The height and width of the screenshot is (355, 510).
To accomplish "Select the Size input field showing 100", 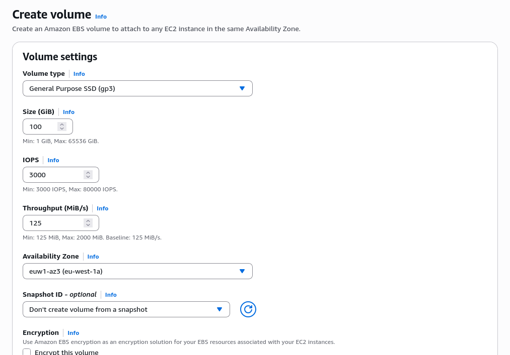I will pyautogui.click(x=43, y=126).
